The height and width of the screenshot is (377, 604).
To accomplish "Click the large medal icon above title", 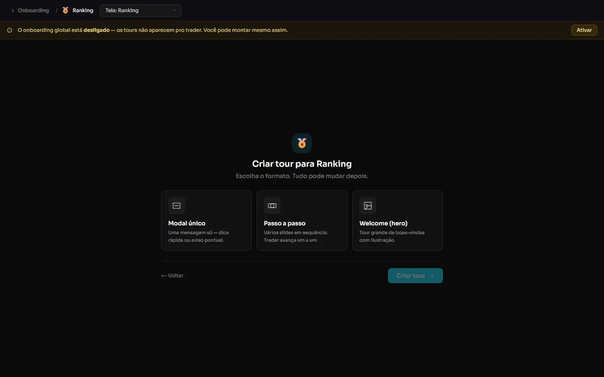I will 302,143.
